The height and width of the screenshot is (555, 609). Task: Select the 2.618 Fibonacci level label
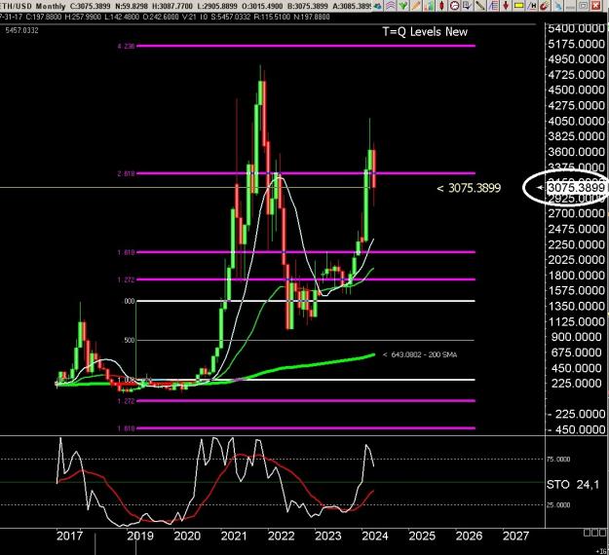(x=127, y=173)
